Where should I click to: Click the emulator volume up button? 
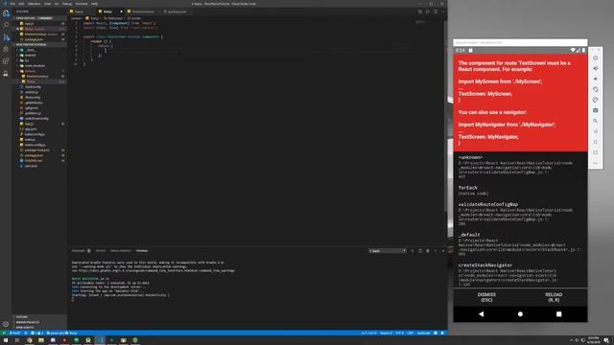[595, 68]
